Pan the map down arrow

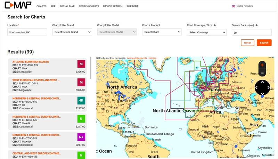point(262,93)
